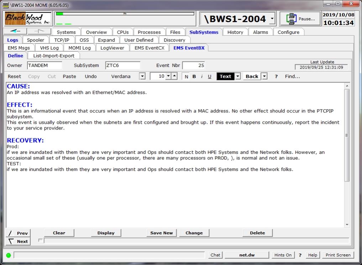The image size is (362, 265).
Task: Click the BlackWood Systems logo
Action: [28, 18]
